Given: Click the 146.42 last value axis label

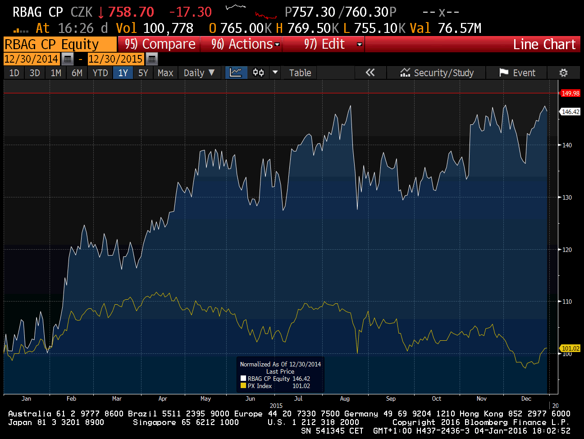Looking at the screenshot, I should pos(570,112).
